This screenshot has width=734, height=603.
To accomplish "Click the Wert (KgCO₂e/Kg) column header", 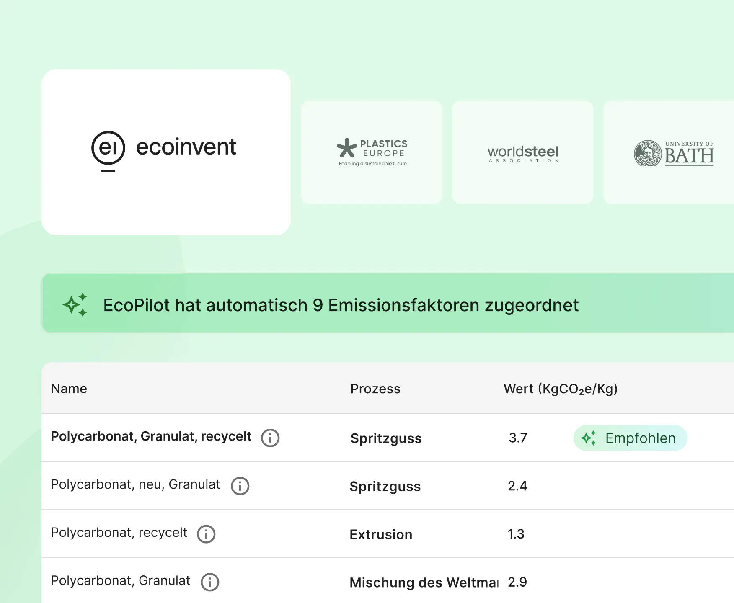I will [561, 389].
